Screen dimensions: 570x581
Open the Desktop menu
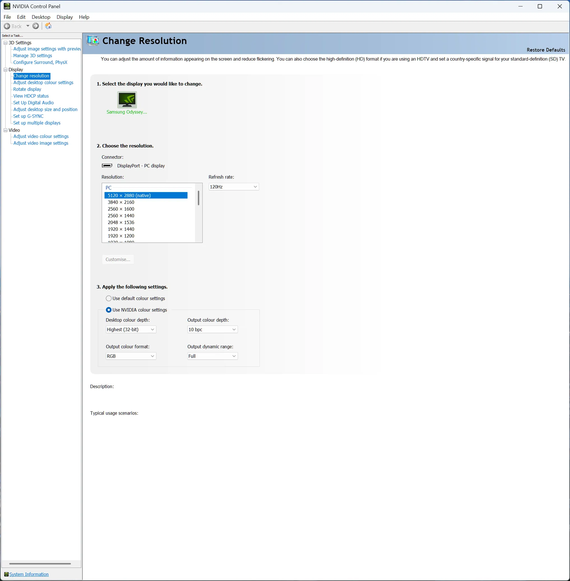pos(41,17)
